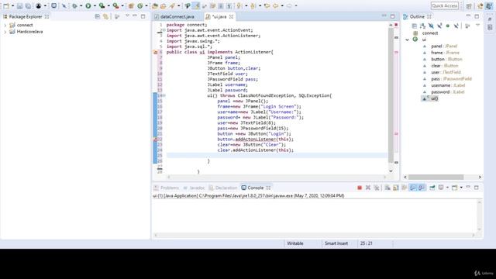
Task: Click the New Java Class green icon
Action: (x=139, y=5)
